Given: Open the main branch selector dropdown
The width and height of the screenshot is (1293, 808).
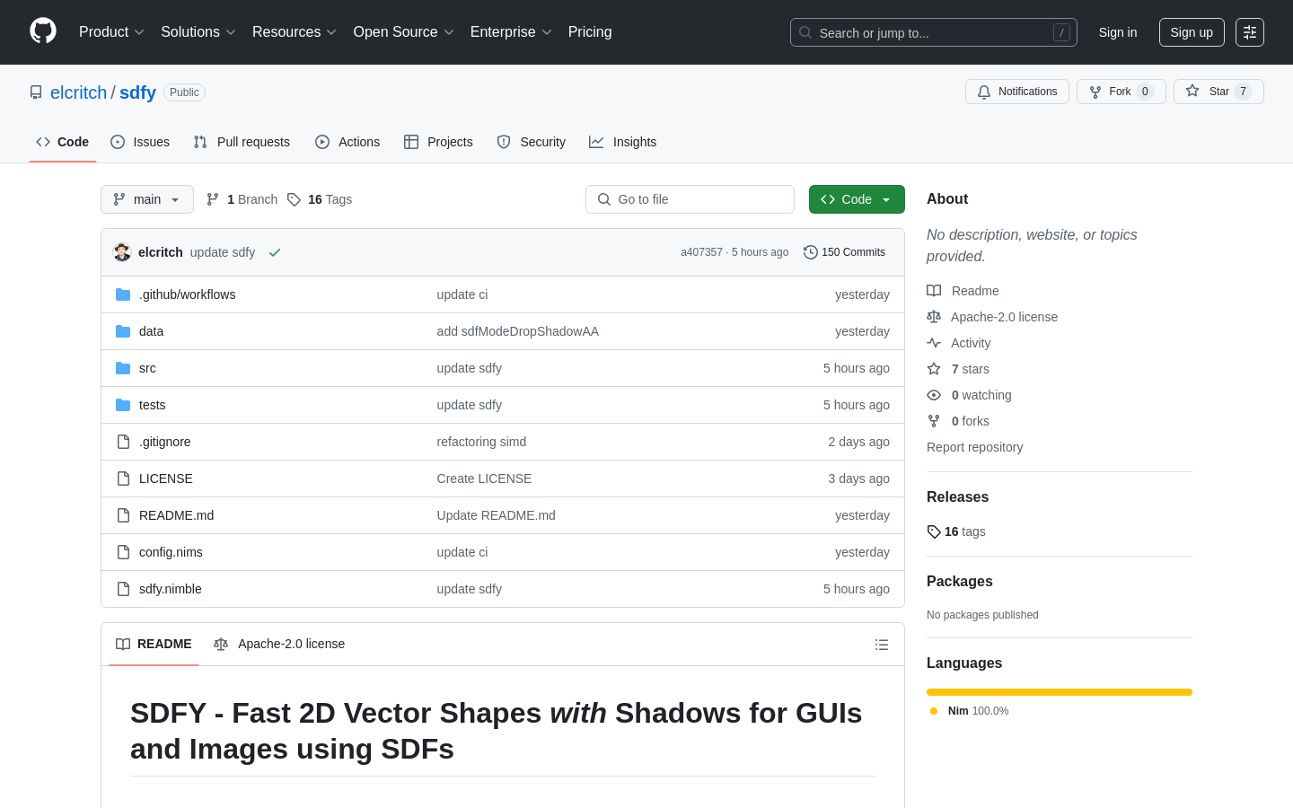Looking at the screenshot, I should coord(147,199).
